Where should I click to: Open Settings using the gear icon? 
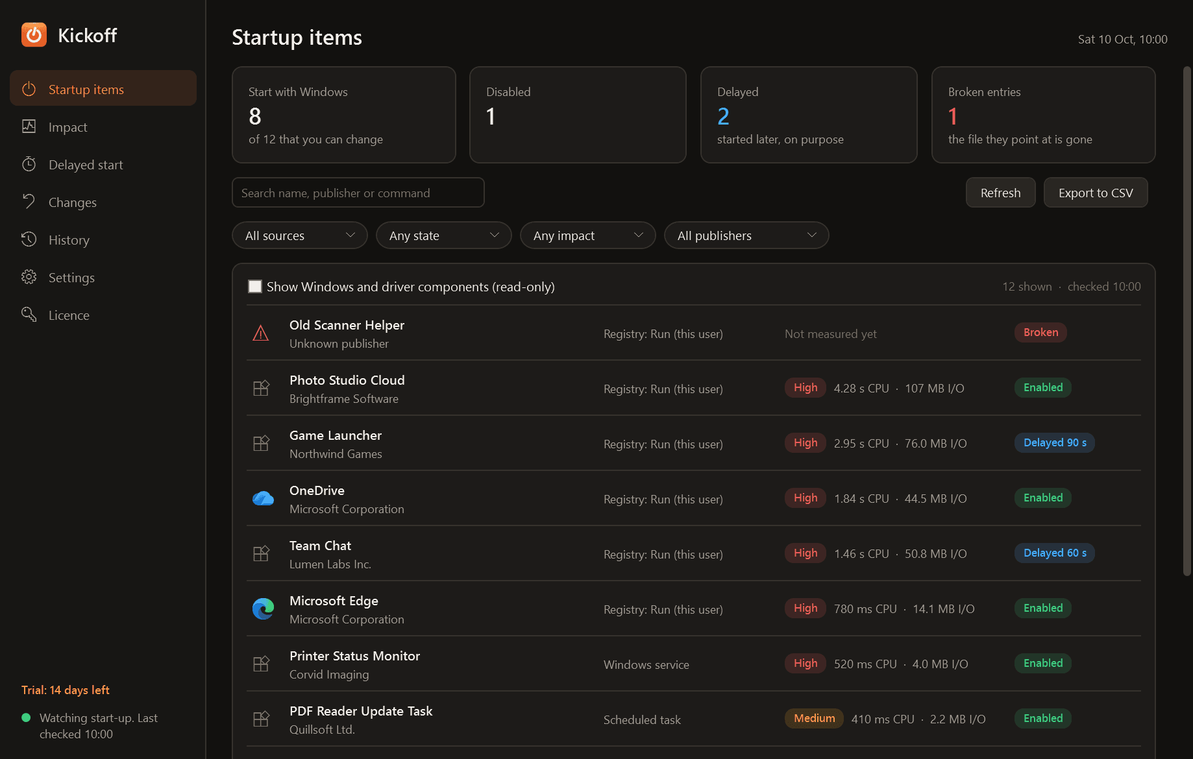pos(29,277)
